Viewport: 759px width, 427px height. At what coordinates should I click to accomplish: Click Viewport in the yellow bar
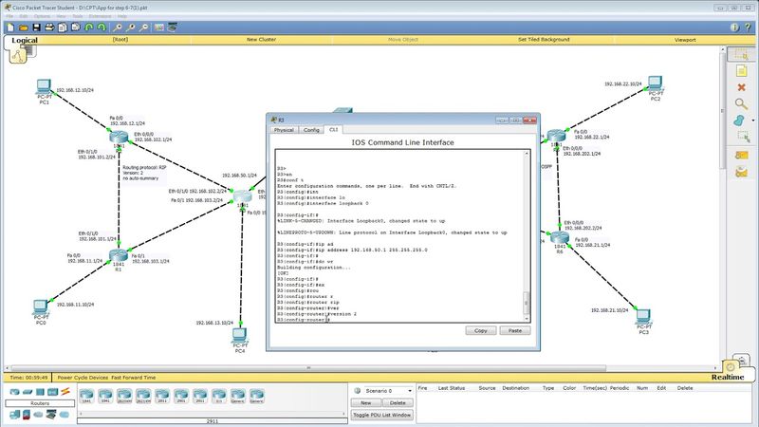tap(685, 40)
